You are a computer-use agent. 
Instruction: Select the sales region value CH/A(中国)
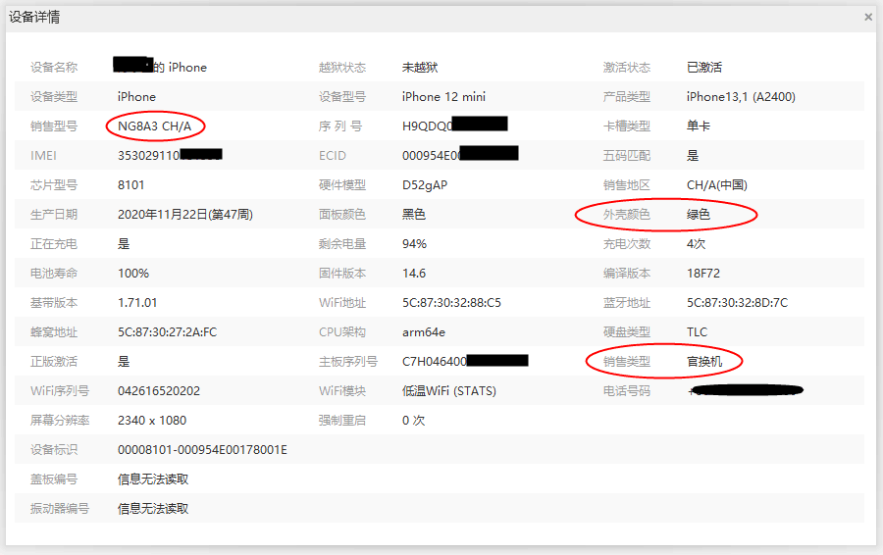(x=717, y=185)
